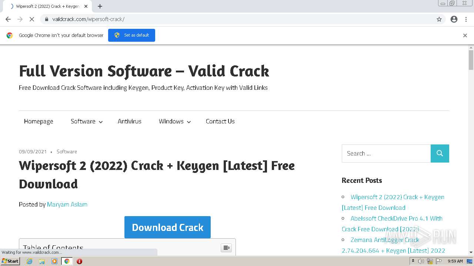
Task: Open the Software menu item
Action: [83, 121]
